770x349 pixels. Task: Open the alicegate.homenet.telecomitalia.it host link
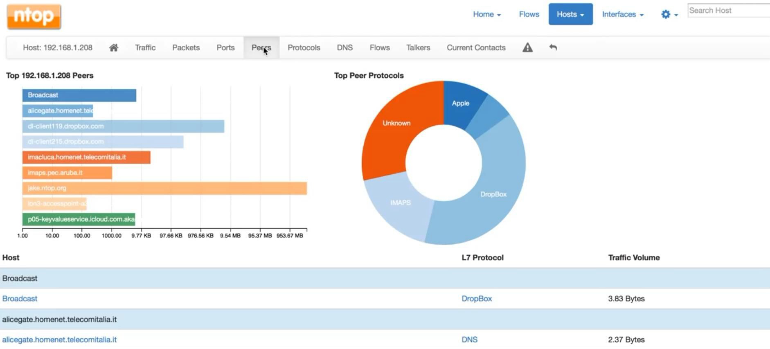[x=59, y=340]
